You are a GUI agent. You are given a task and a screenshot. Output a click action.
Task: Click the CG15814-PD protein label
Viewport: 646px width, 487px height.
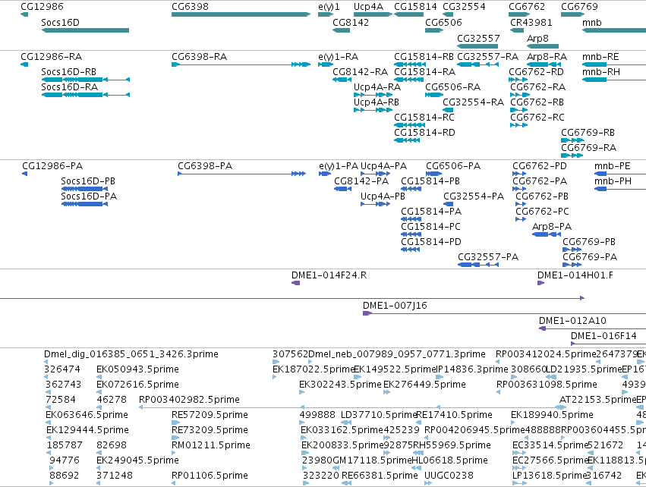(431, 242)
